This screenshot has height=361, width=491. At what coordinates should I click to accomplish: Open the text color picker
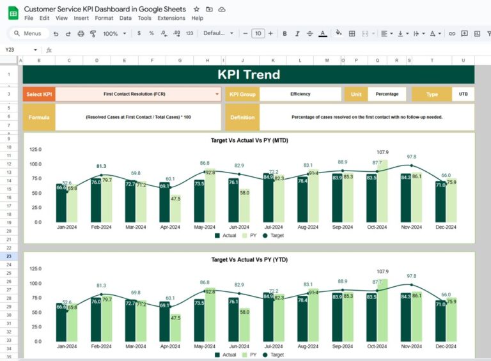pyautogui.click(x=322, y=33)
